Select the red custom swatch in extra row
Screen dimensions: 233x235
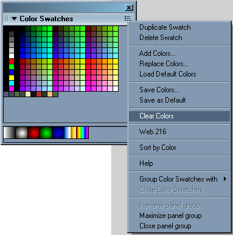tap(39, 94)
